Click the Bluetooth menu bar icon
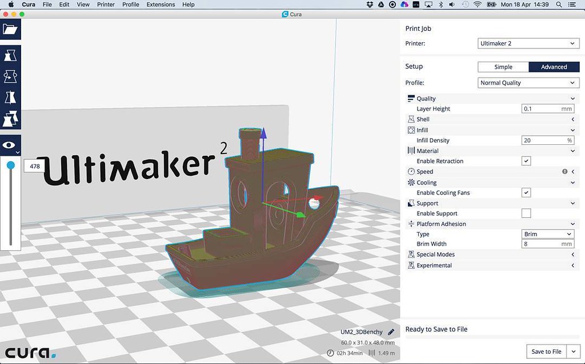Viewport: 585px width, 364px height. (440, 5)
